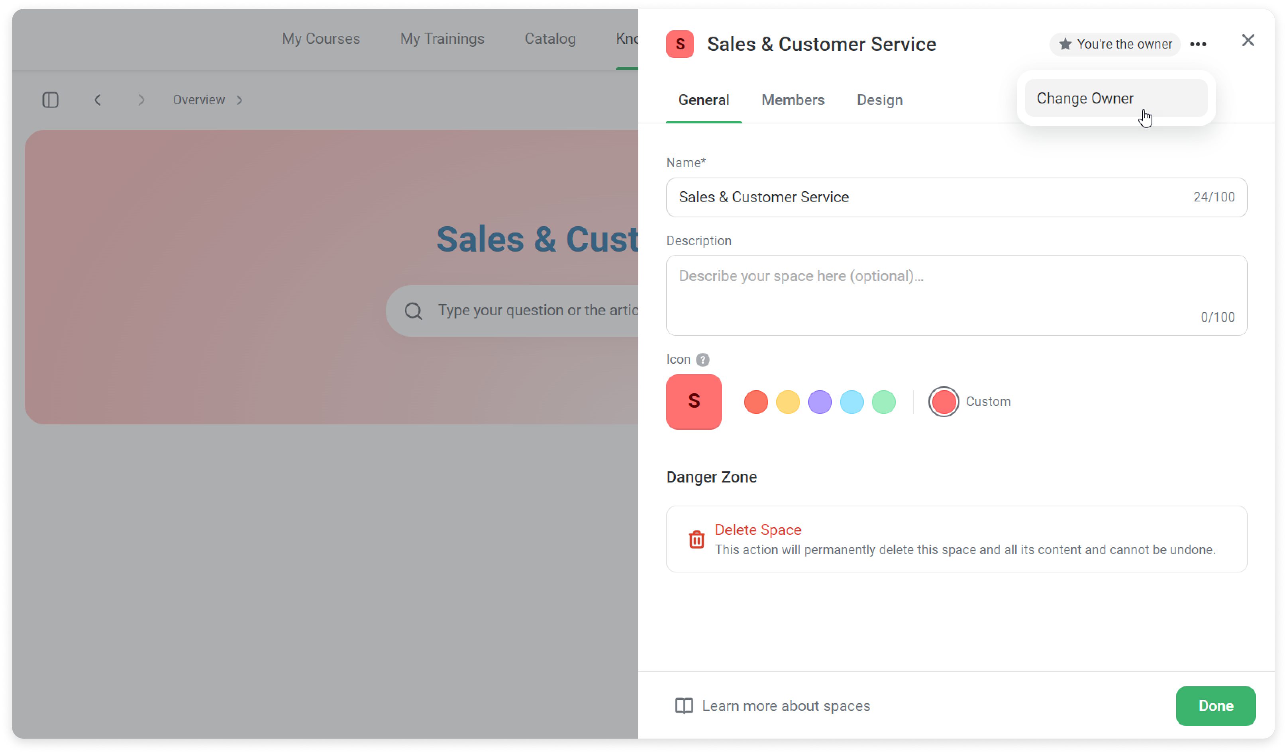The height and width of the screenshot is (754, 1287).
Task: Click the open book icon in footer
Action: [684, 706]
